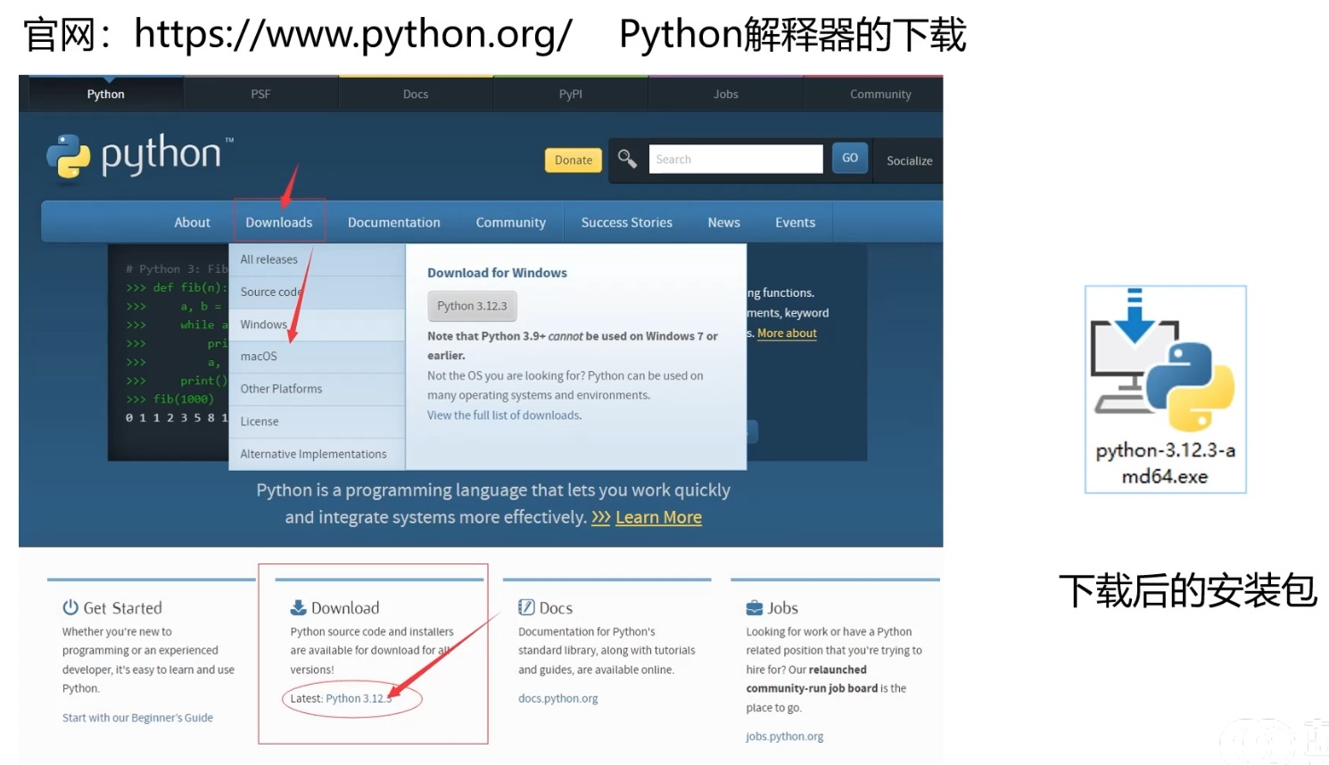This screenshot has width=1329, height=765.
Task: Choose macOS in Downloads menu
Action: point(318,357)
